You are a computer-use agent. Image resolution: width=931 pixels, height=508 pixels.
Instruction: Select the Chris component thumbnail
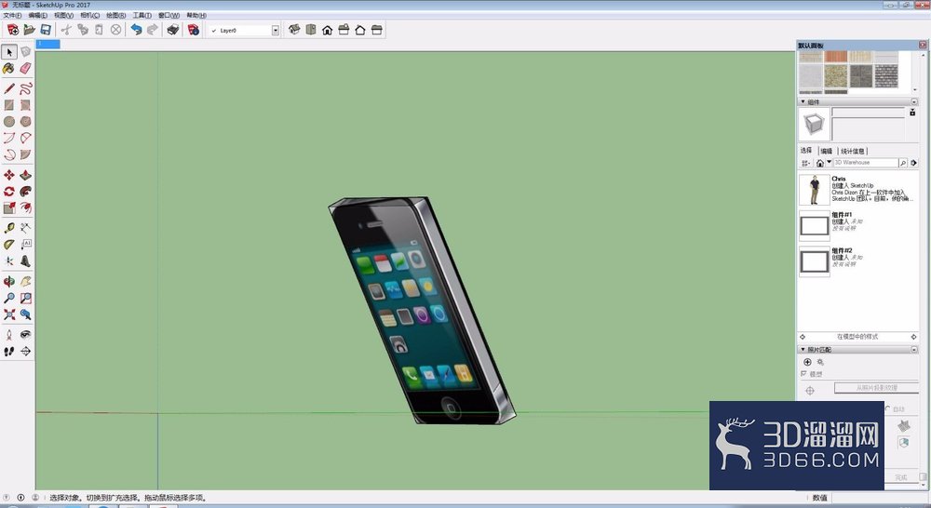pos(814,190)
